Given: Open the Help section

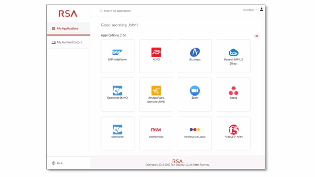Looking at the screenshot, I should tap(57, 163).
